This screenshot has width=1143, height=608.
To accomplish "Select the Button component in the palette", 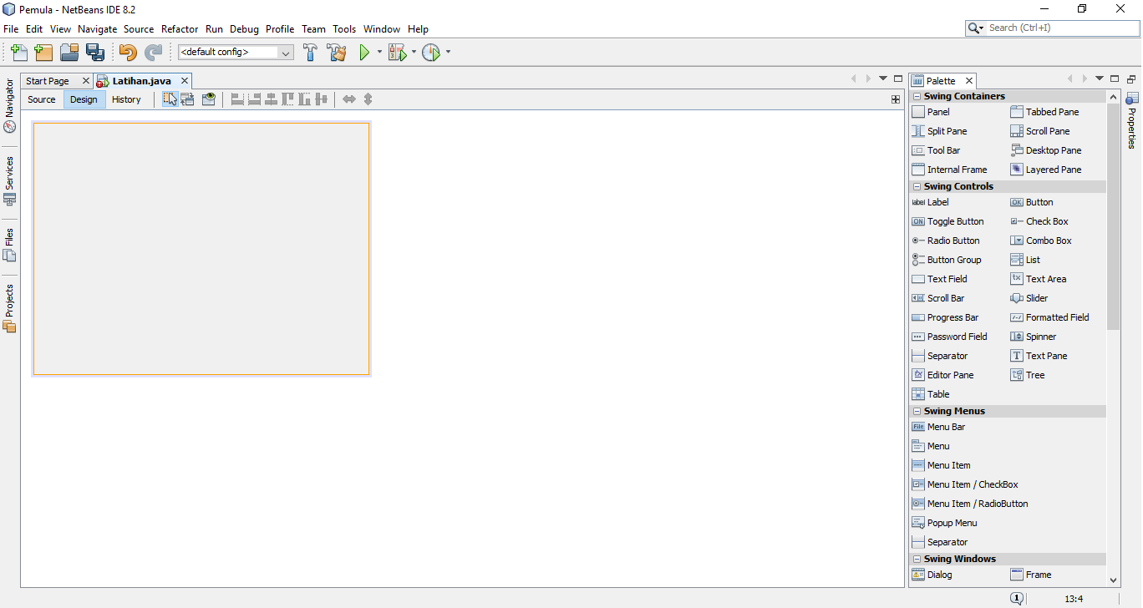I will pyautogui.click(x=1037, y=201).
